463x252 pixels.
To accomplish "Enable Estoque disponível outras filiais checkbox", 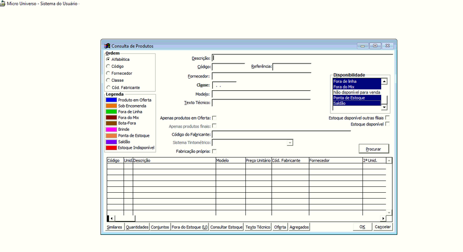I will [x=388, y=117].
